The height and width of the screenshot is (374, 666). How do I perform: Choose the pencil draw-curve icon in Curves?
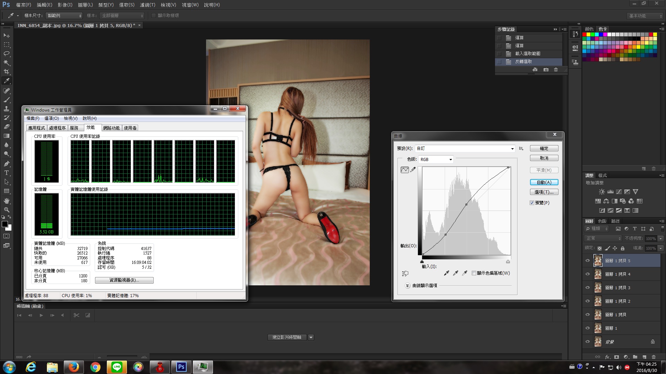point(413,170)
